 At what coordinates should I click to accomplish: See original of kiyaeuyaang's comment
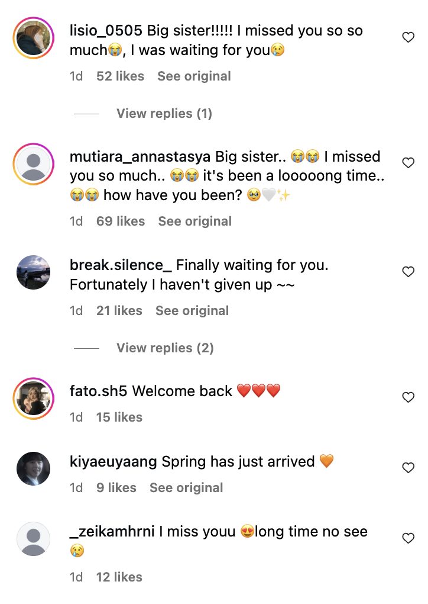pos(186,488)
